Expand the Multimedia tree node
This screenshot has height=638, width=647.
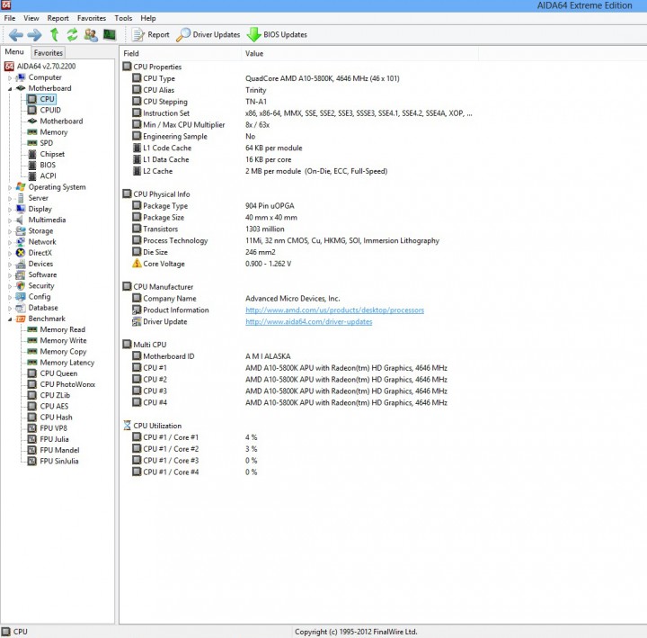point(10,220)
